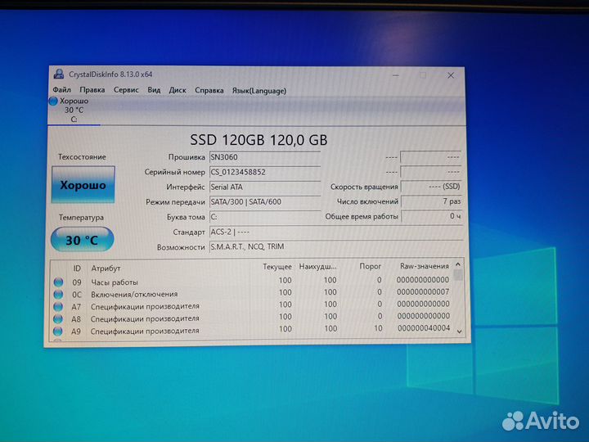Select the A7 Спецификации производителя row

[252, 305]
